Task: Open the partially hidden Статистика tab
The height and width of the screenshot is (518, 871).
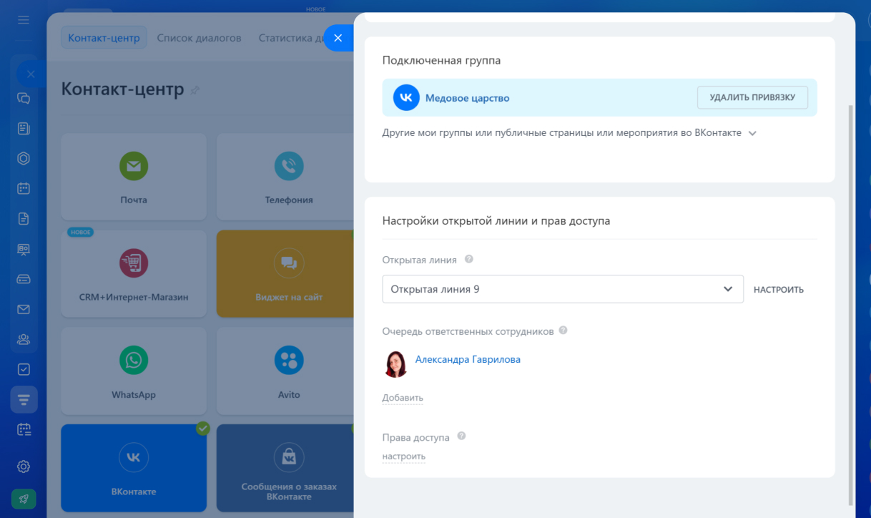Action: click(292, 38)
